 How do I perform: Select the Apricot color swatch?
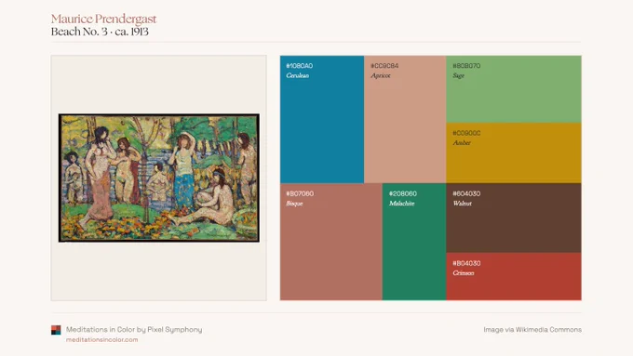[x=405, y=119]
